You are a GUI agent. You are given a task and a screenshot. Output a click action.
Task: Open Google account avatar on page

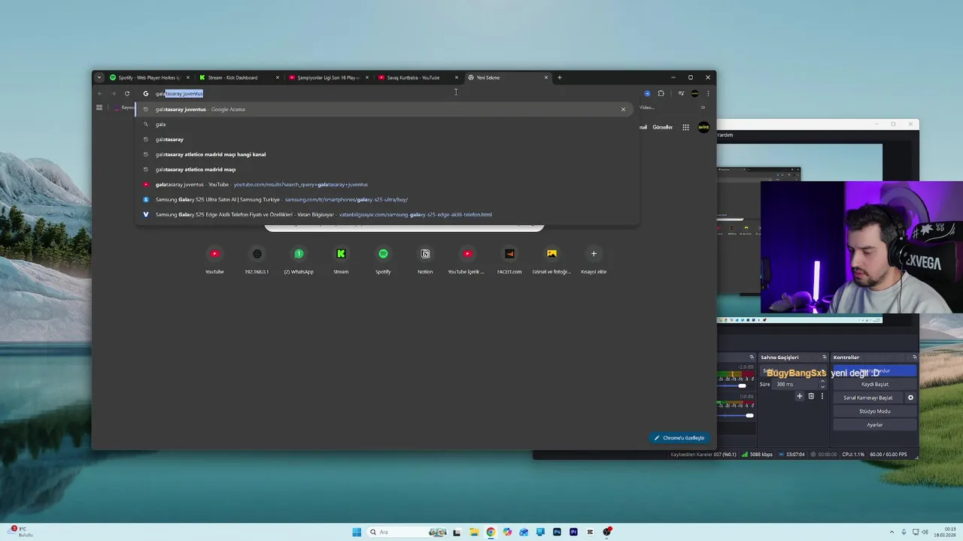coord(703,127)
